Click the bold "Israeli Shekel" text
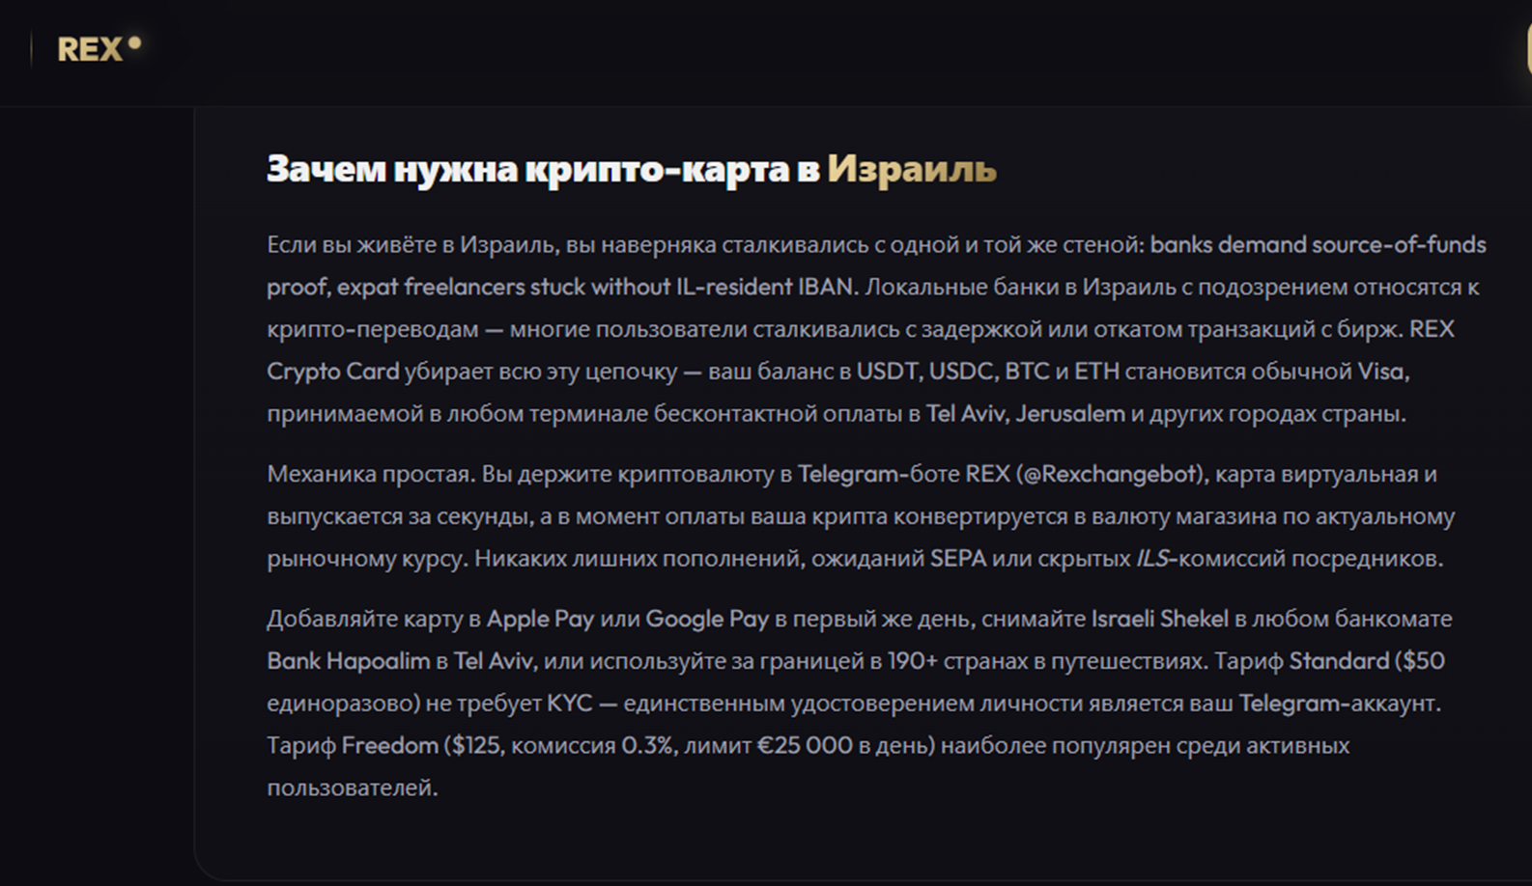Viewport: 1532px width, 886px height. tap(1159, 619)
